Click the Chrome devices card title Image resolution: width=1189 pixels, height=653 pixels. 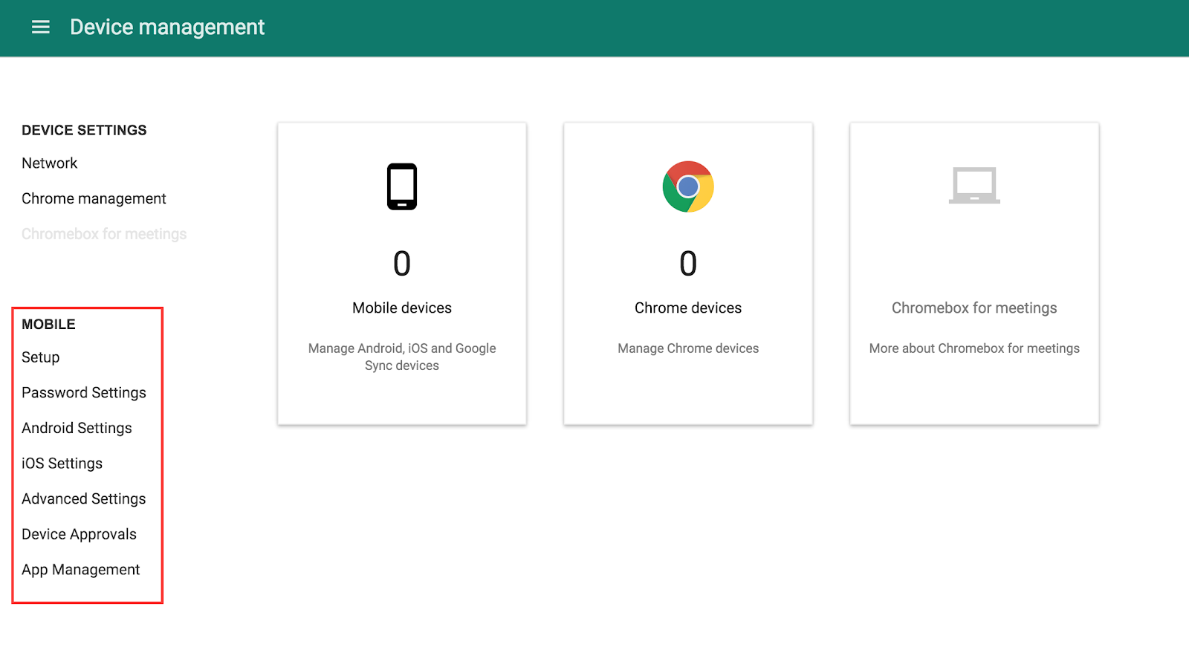(688, 308)
